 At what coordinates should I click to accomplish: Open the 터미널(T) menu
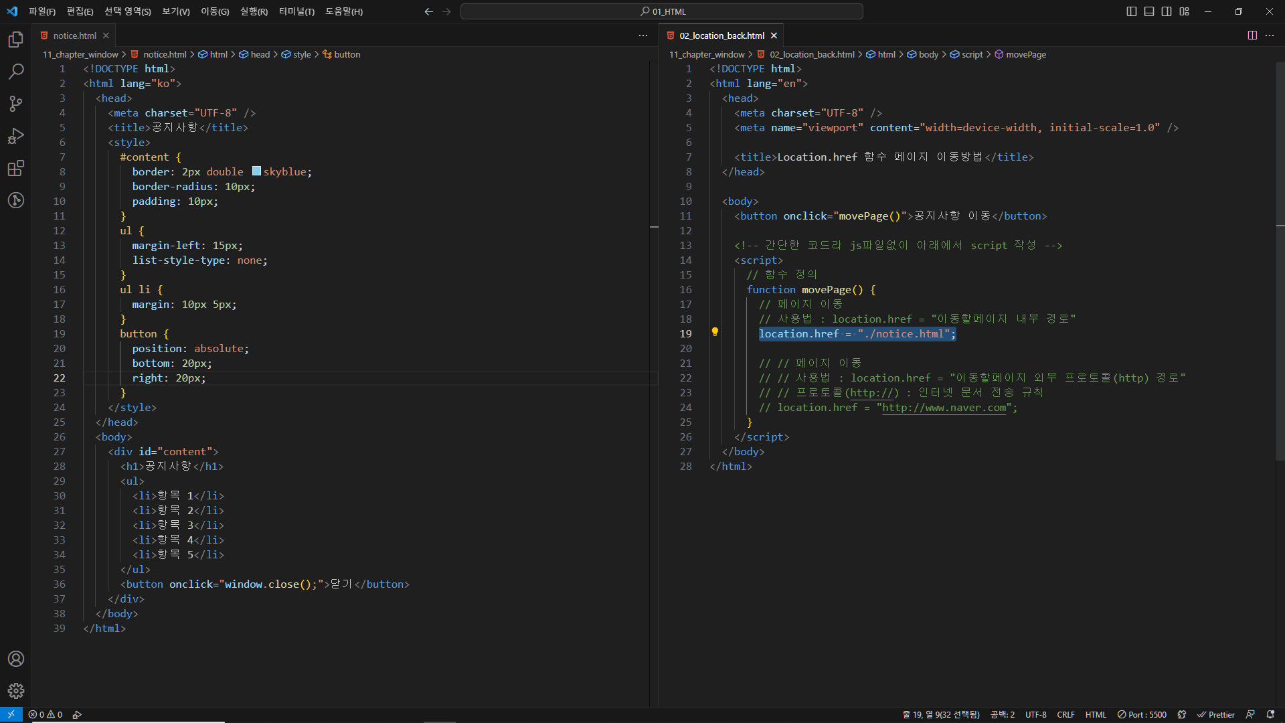296,11
